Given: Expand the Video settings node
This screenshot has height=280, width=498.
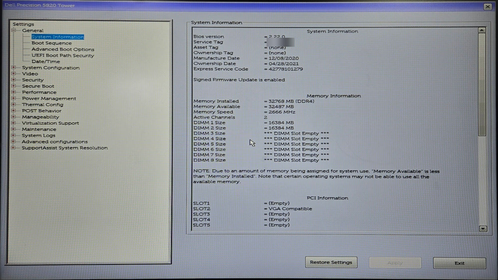Looking at the screenshot, I should pos(14,74).
